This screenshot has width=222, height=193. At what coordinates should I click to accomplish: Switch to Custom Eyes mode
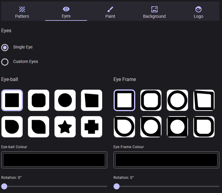(5, 62)
